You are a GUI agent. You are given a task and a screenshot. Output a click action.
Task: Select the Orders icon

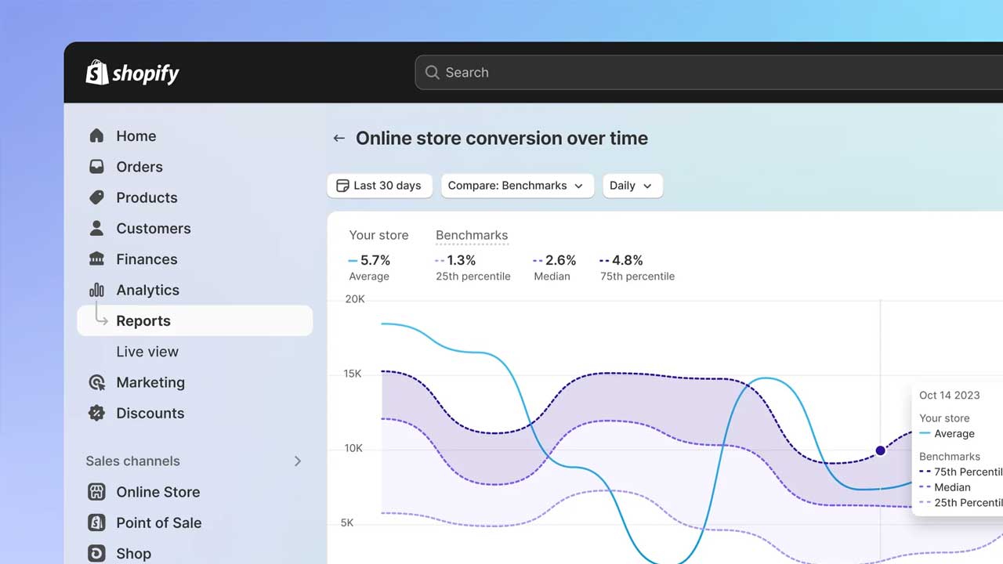tap(96, 166)
